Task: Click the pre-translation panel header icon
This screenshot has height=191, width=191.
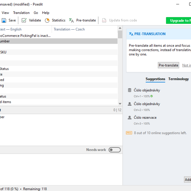Action: (x=131, y=34)
